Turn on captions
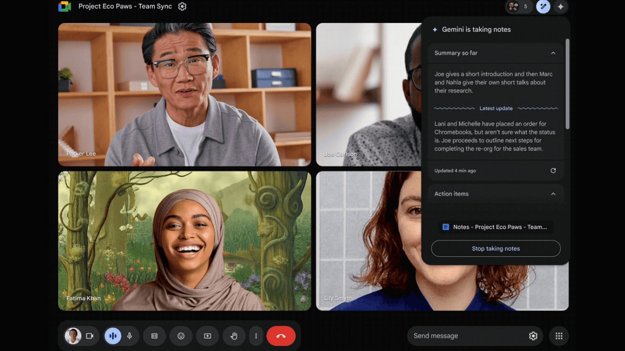Viewport: 625px width, 351px height. point(154,336)
